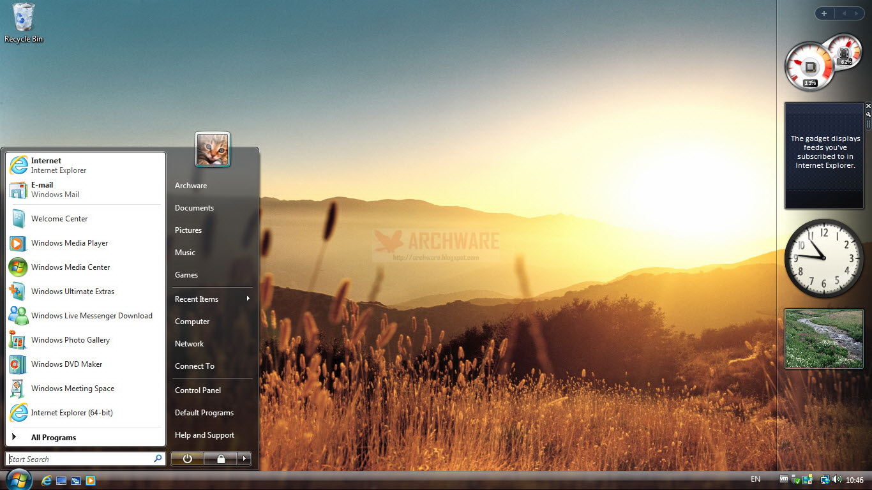The width and height of the screenshot is (872, 490).
Task: Start Windows Media Center
Action: 86,267
